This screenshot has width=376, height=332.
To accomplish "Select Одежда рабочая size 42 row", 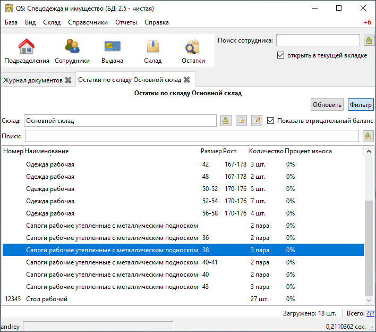I will click(183, 164).
